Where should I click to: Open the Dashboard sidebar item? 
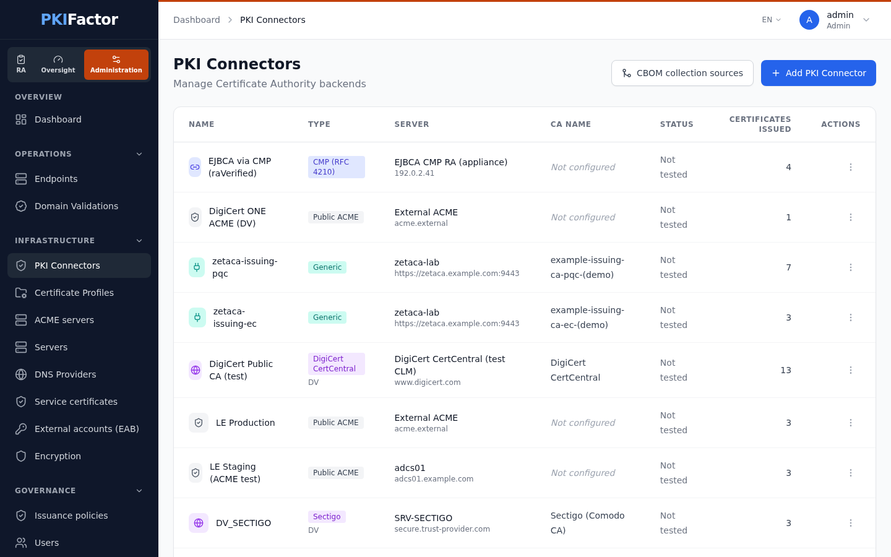[x=79, y=119]
